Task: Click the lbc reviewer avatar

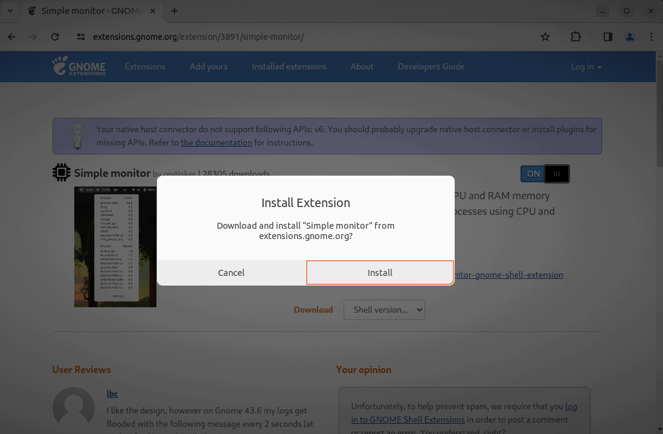Action: click(74, 407)
